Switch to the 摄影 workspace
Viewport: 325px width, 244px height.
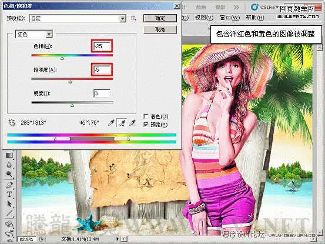(220, 7)
